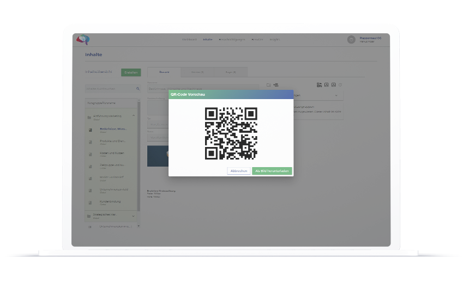The image size is (469, 288).
Task: Select the 'Unternehmensumfeld' item
Action: [x=114, y=189]
